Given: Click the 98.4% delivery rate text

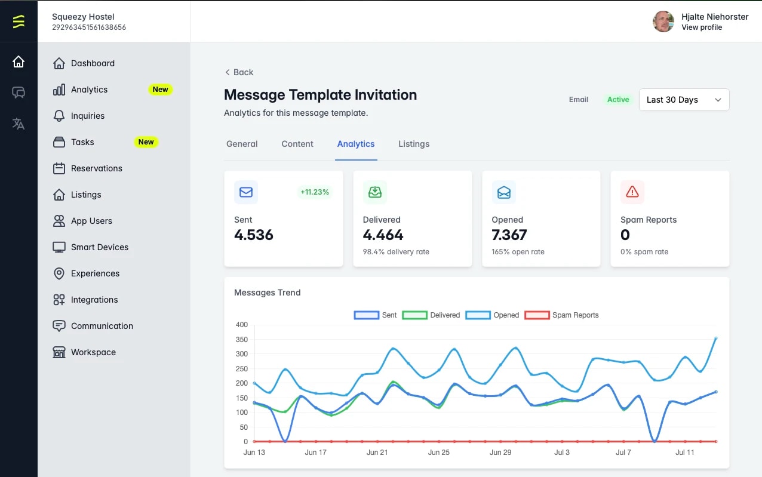Looking at the screenshot, I should pyautogui.click(x=396, y=252).
